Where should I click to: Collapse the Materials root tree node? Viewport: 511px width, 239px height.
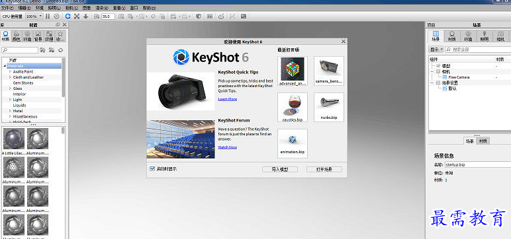point(5,66)
